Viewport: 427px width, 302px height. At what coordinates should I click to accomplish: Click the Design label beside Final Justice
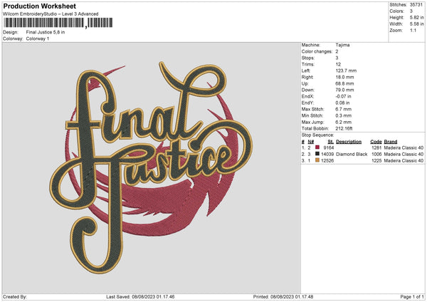(11, 32)
